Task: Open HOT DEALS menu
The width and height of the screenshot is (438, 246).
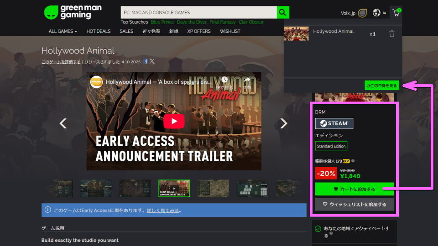Action: (99, 31)
